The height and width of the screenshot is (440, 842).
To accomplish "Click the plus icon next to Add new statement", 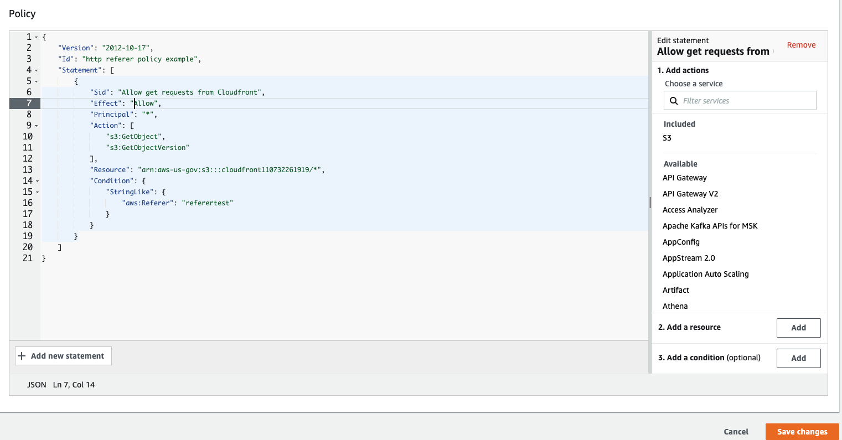I will [22, 356].
